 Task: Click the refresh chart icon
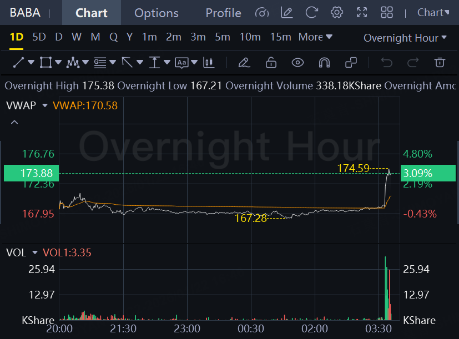312,12
